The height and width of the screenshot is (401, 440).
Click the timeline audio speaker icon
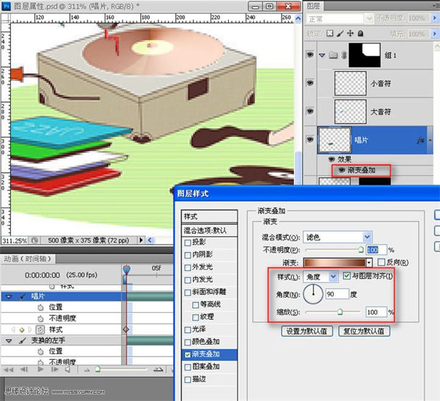(67, 369)
